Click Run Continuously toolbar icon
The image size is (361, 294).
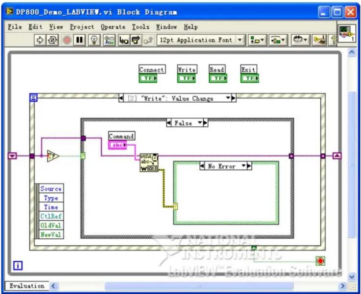[x=53, y=40]
